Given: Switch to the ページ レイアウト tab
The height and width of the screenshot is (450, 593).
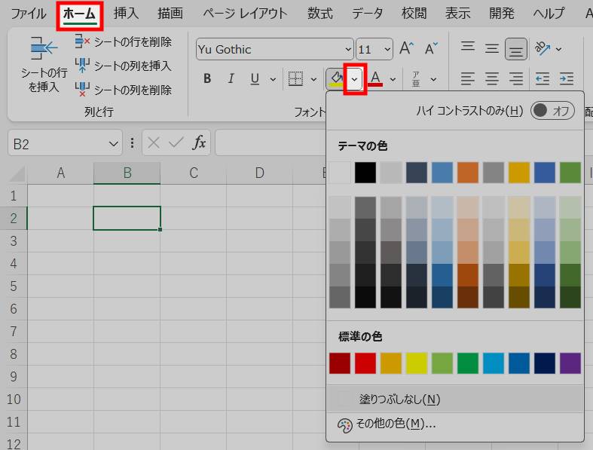Looking at the screenshot, I should click(x=245, y=14).
